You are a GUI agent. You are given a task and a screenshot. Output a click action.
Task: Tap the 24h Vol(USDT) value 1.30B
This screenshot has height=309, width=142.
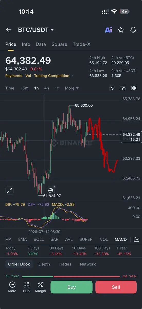[x=116, y=76]
